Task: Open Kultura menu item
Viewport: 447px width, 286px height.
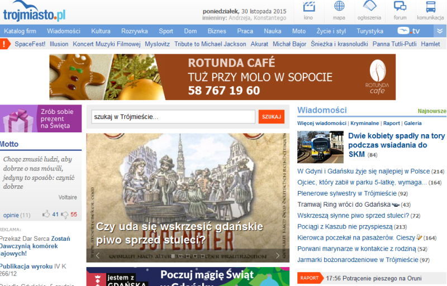Action: [x=101, y=31]
